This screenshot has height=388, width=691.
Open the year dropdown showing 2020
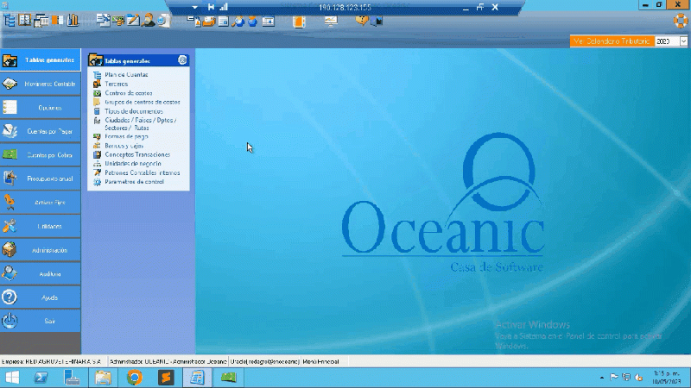[x=682, y=41]
